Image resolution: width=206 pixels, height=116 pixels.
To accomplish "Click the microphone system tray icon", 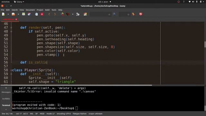I will tap(197, 2).
